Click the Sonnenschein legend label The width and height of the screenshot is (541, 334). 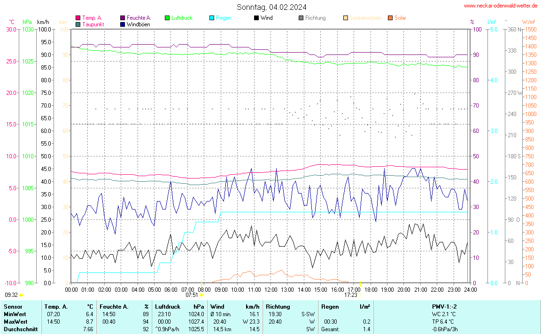[x=365, y=18]
